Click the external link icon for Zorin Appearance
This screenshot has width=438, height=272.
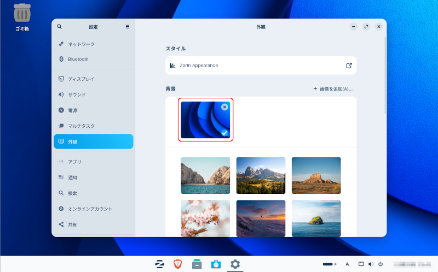click(x=349, y=66)
